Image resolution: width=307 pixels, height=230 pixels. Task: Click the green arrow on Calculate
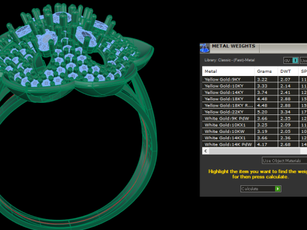278,189
